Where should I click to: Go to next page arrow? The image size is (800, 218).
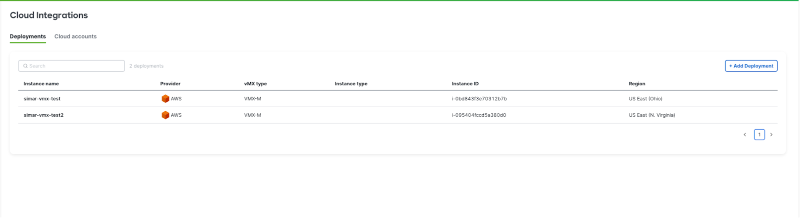click(771, 135)
